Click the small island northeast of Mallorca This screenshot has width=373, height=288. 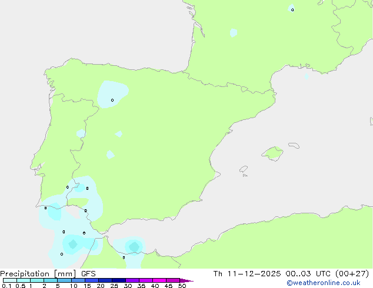(293, 145)
